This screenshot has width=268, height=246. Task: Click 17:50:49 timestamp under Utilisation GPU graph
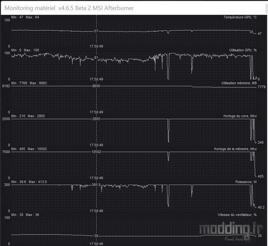pyautogui.click(x=96, y=79)
